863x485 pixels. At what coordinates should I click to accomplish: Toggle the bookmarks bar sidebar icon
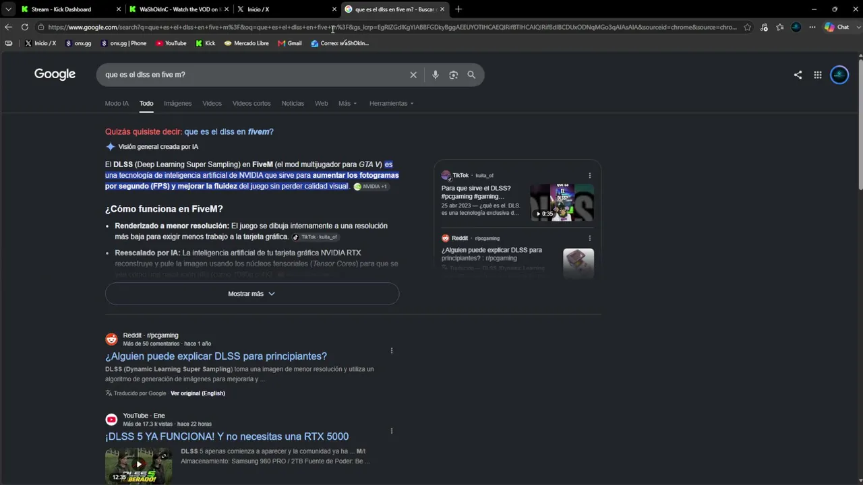pyautogui.click(x=9, y=43)
